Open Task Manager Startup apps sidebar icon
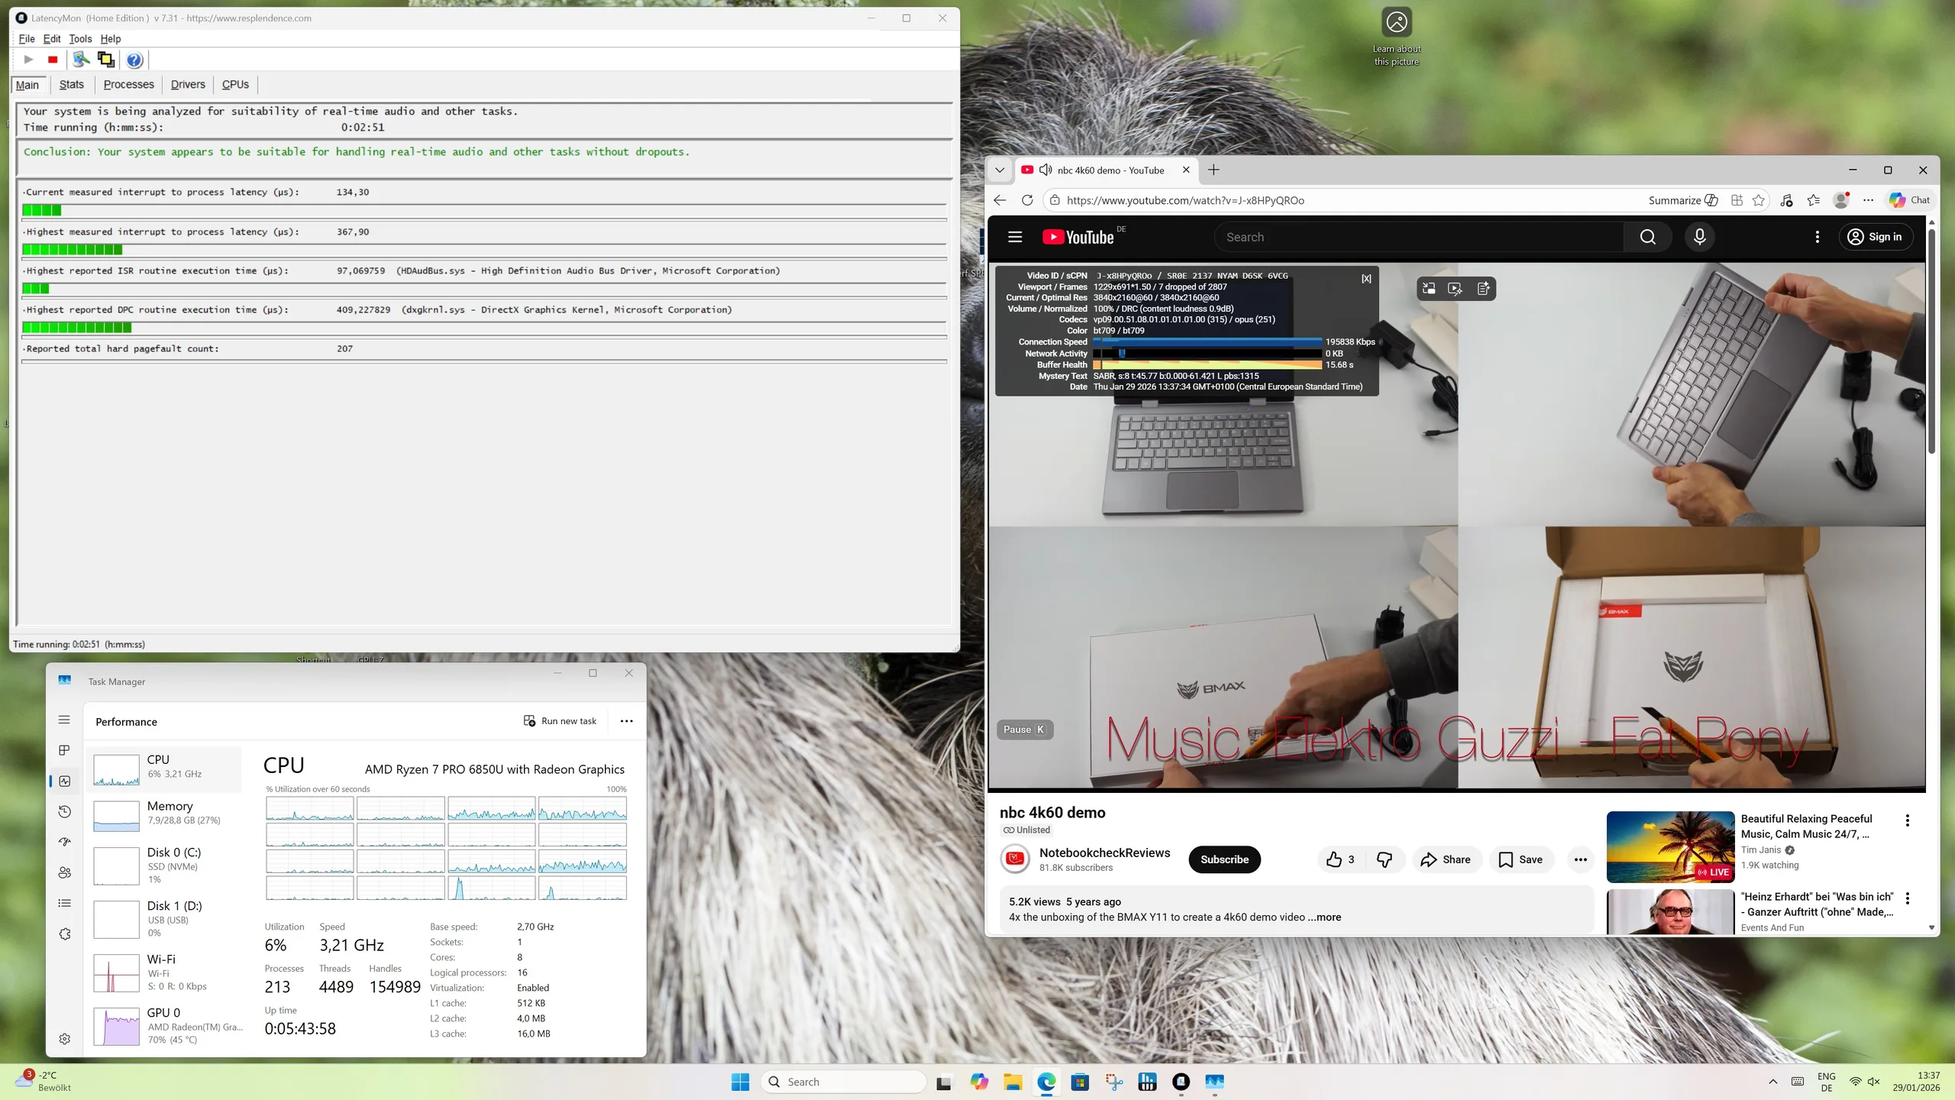This screenshot has width=1955, height=1100. pyautogui.click(x=65, y=842)
